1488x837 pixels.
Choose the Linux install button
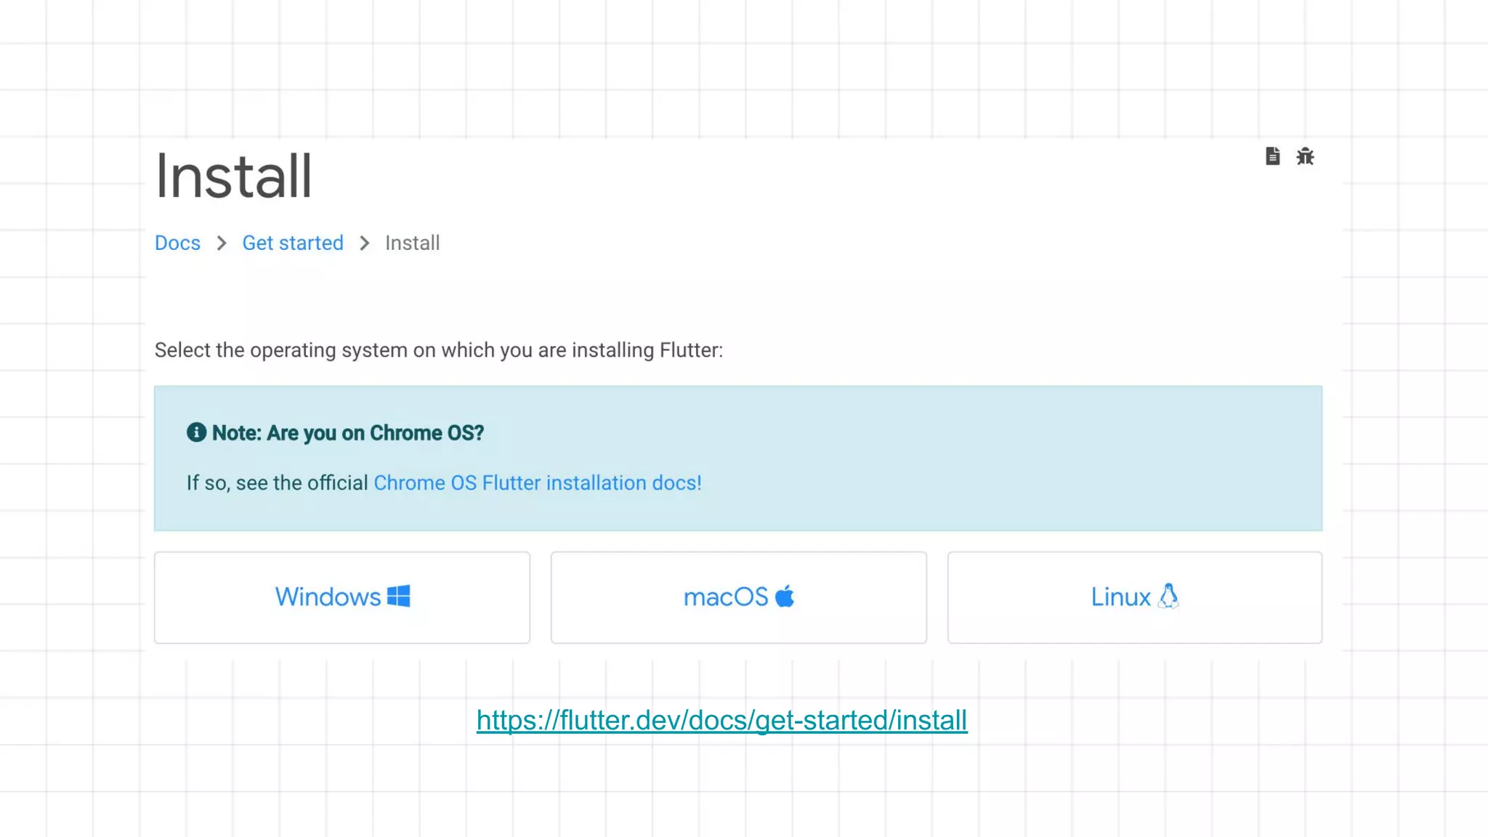click(1135, 597)
